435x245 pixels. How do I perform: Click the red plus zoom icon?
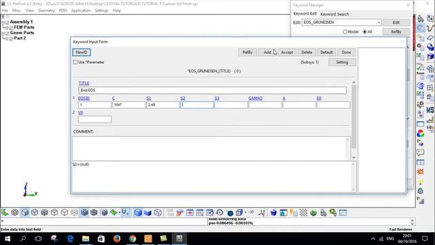click(190, 213)
